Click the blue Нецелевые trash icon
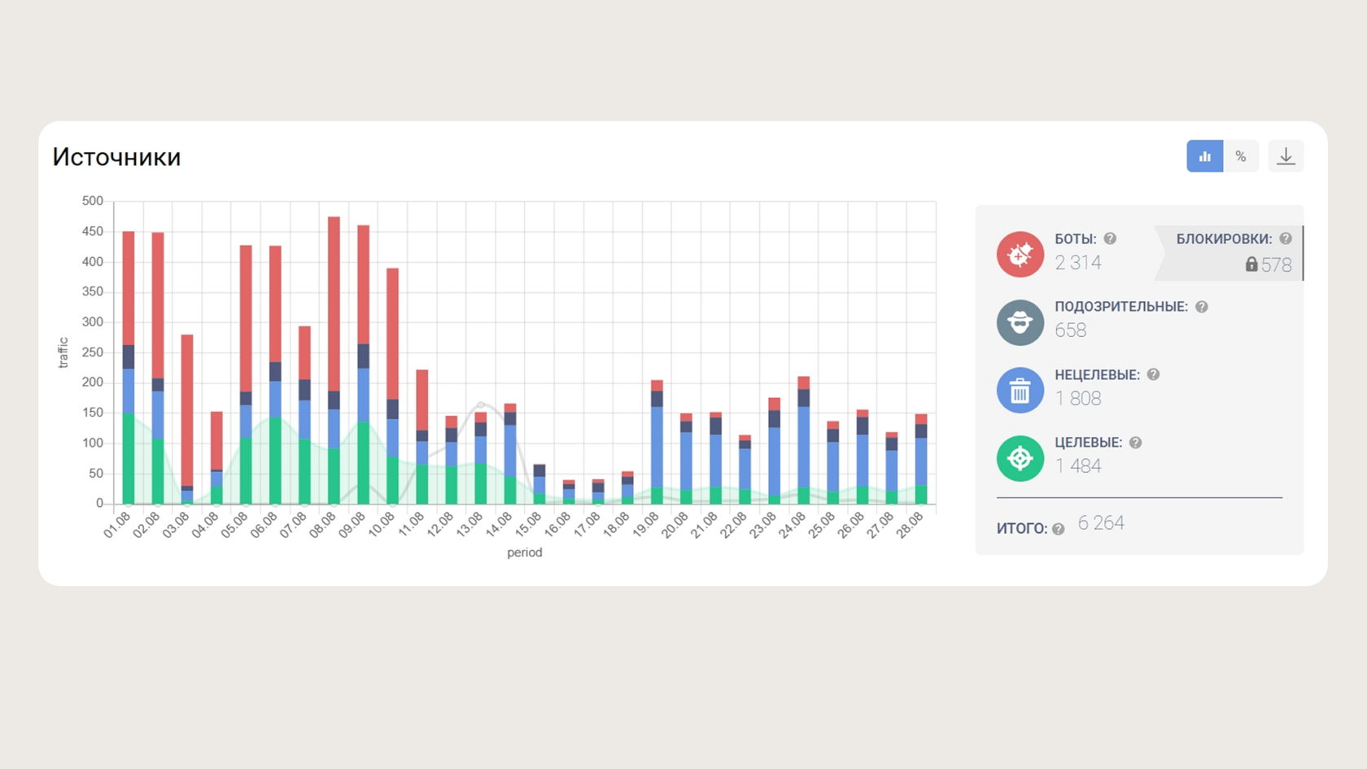 click(1020, 391)
